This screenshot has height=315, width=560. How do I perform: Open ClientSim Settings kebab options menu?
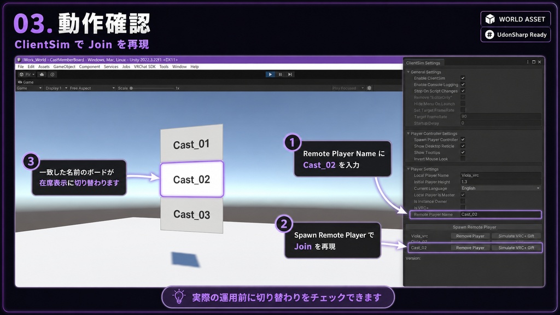click(528, 62)
